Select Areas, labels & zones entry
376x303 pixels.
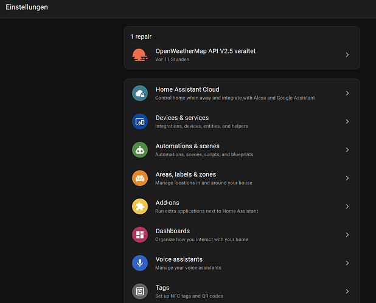point(186,174)
